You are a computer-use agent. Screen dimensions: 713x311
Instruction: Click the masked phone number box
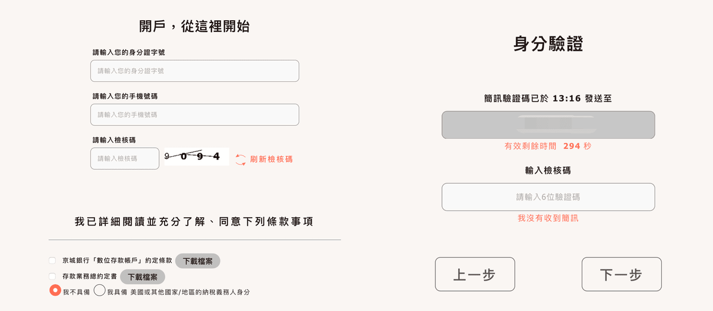coord(548,125)
